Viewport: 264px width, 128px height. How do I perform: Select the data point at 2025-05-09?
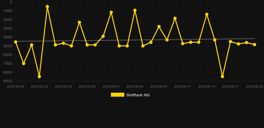pos(15,42)
